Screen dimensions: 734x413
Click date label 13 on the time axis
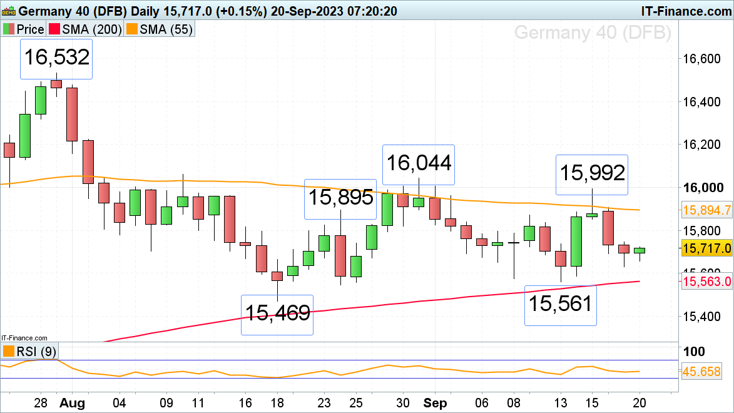click(x=561, y=403)
